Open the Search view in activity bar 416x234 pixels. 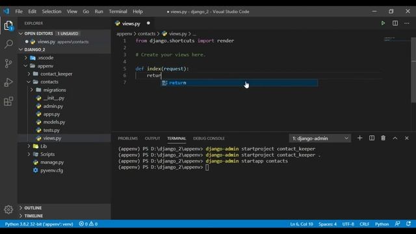pos(8,44)
